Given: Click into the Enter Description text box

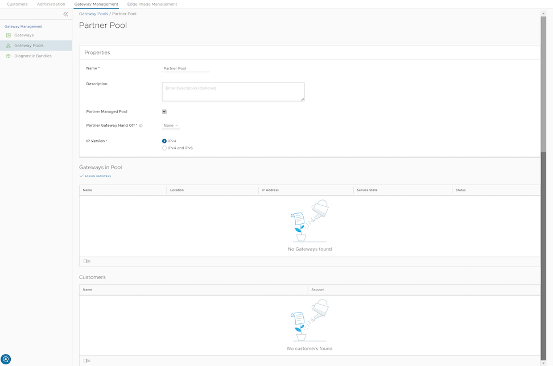Looking at the screenshot, I should coord(233,91).
